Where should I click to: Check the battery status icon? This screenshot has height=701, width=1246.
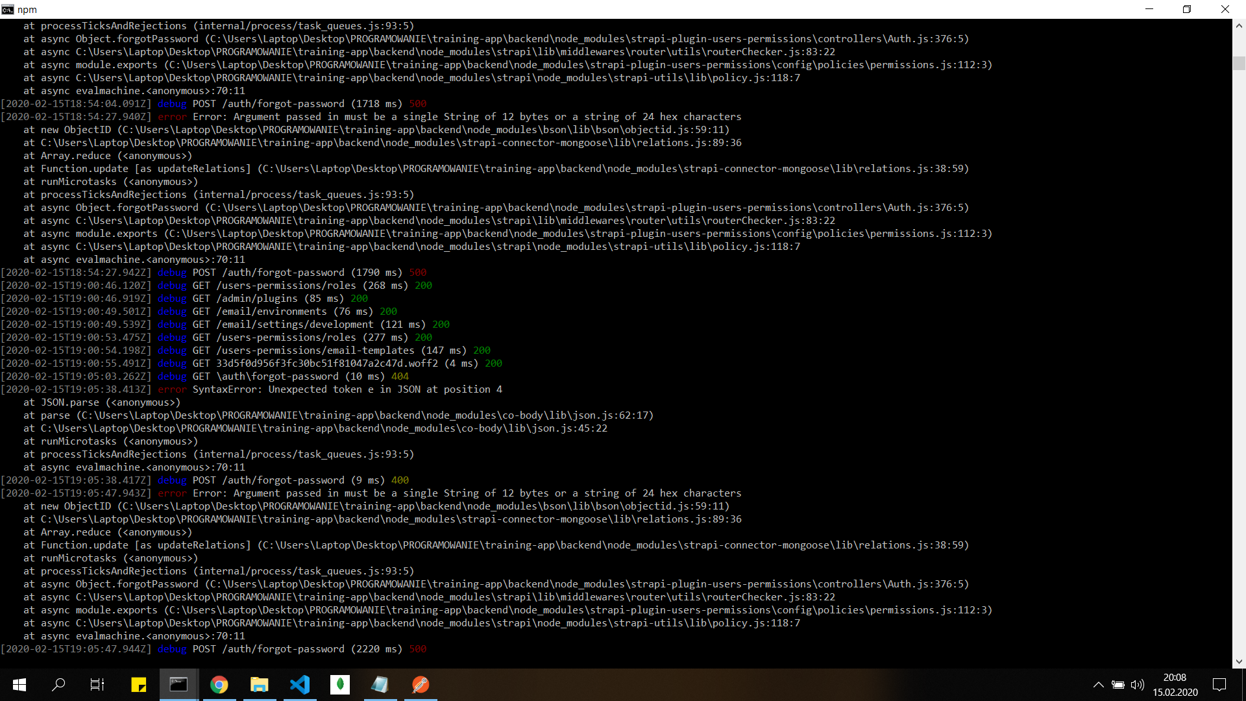[1118, 685]
